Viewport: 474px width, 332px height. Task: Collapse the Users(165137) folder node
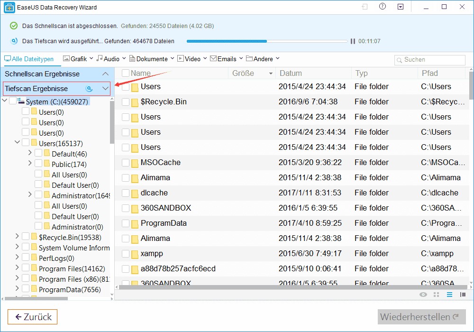click(x=17, y=142)
